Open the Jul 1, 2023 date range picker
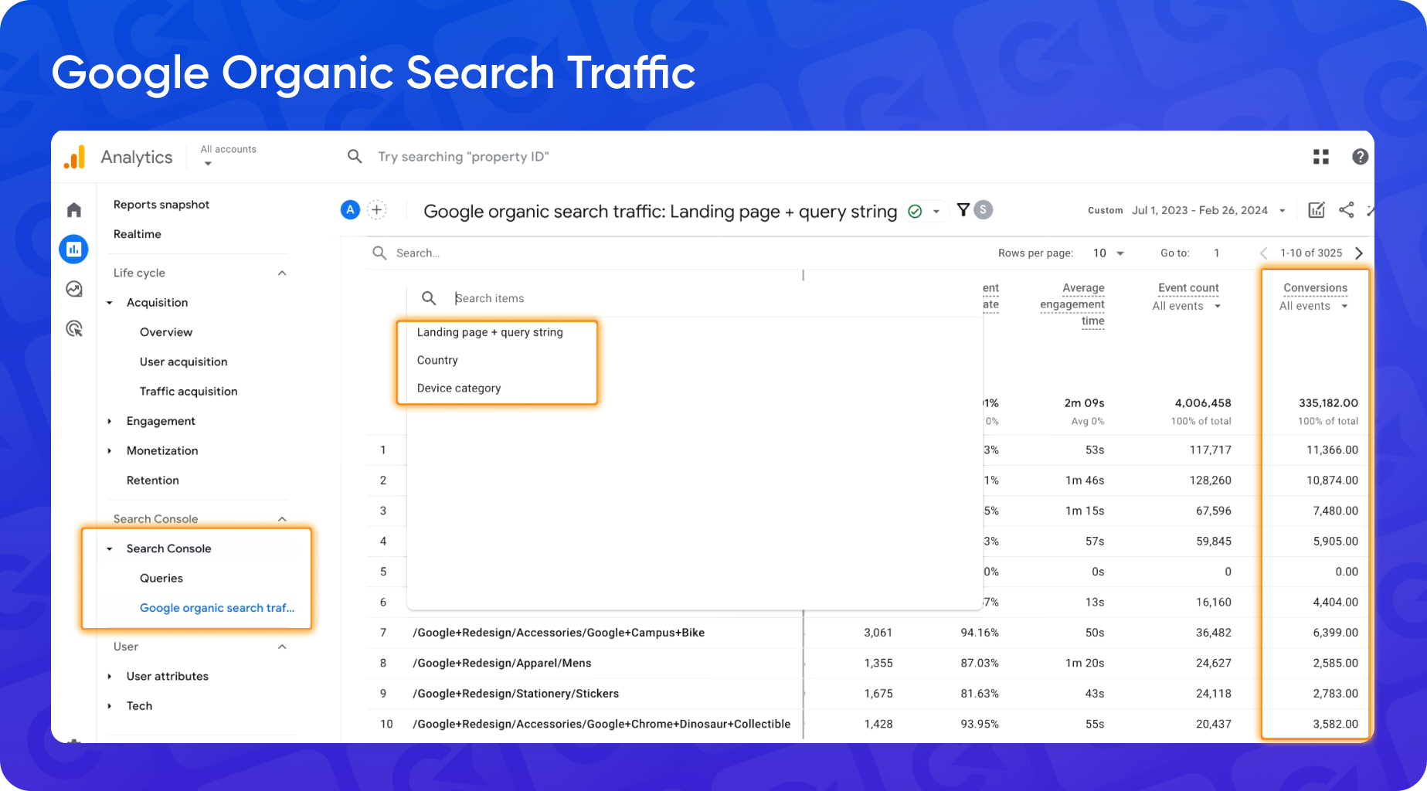 pos(1208,209)
